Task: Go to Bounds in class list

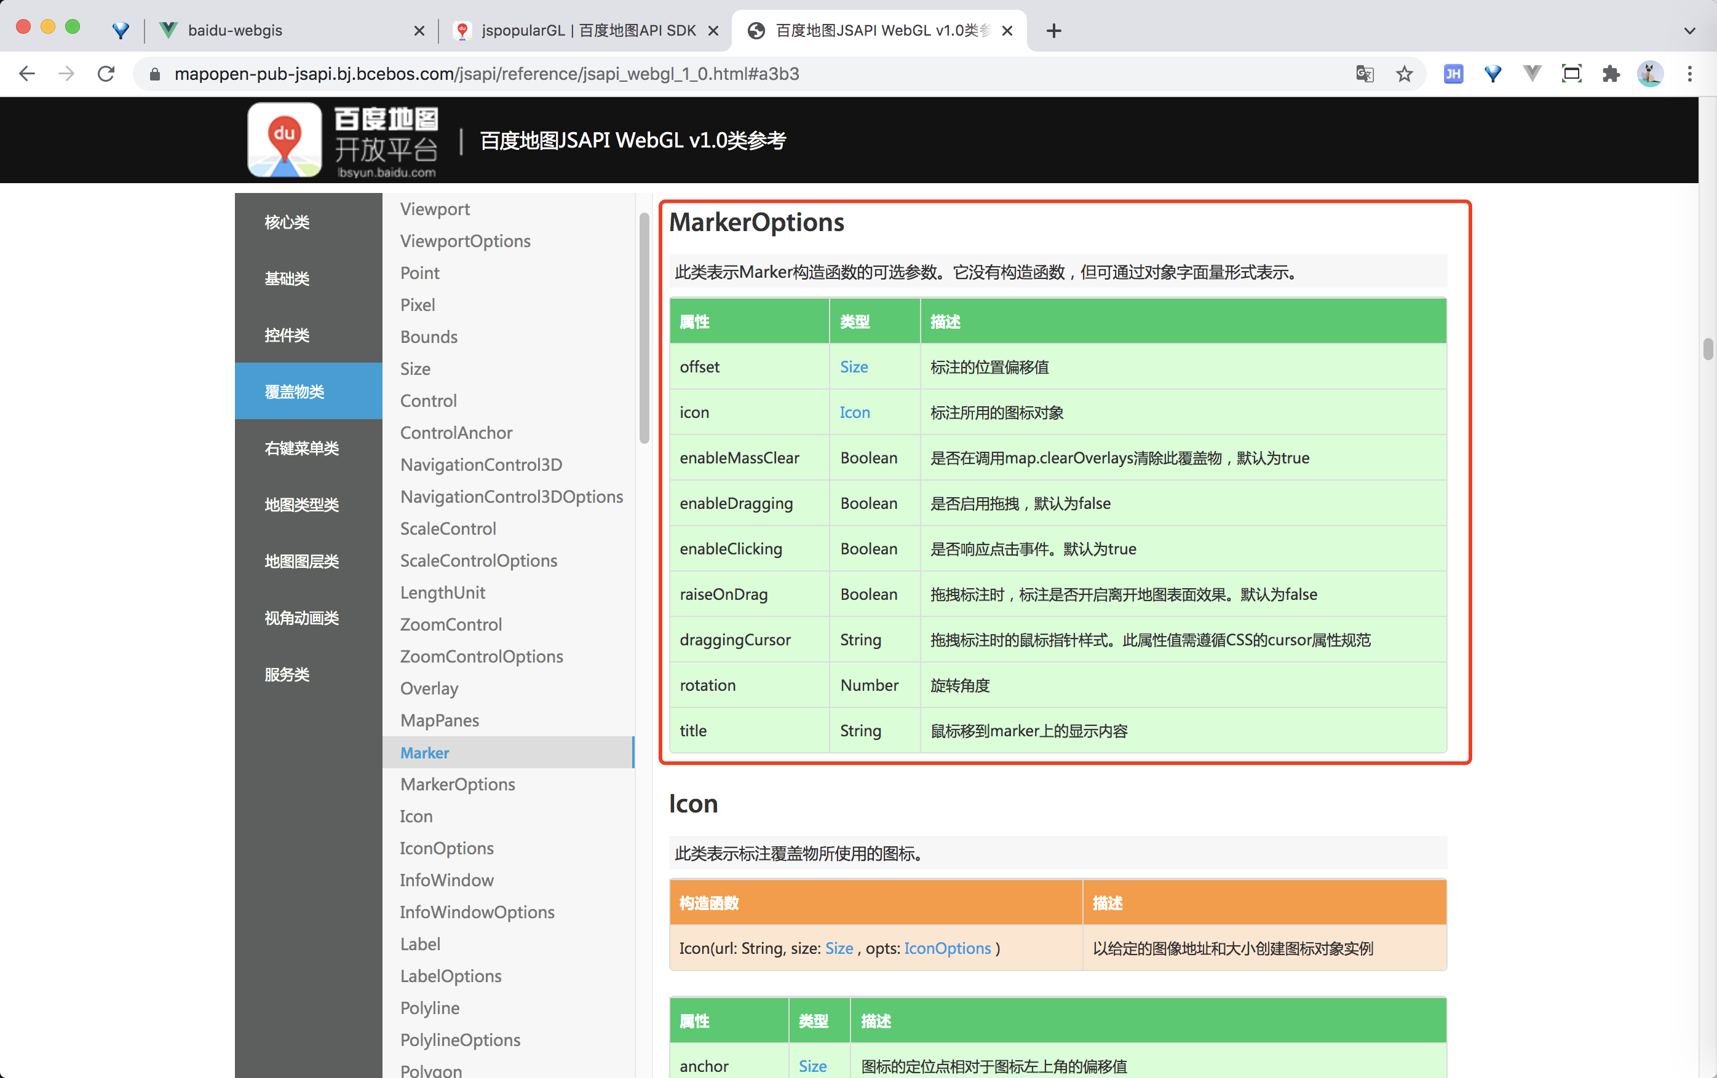Action: 429,336
